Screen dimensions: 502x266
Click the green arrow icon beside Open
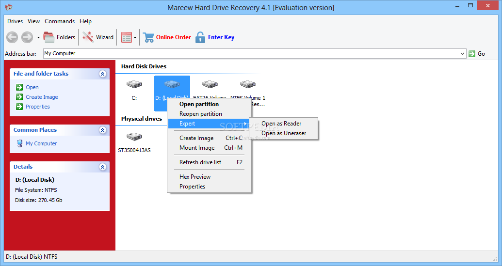[19, 87]
